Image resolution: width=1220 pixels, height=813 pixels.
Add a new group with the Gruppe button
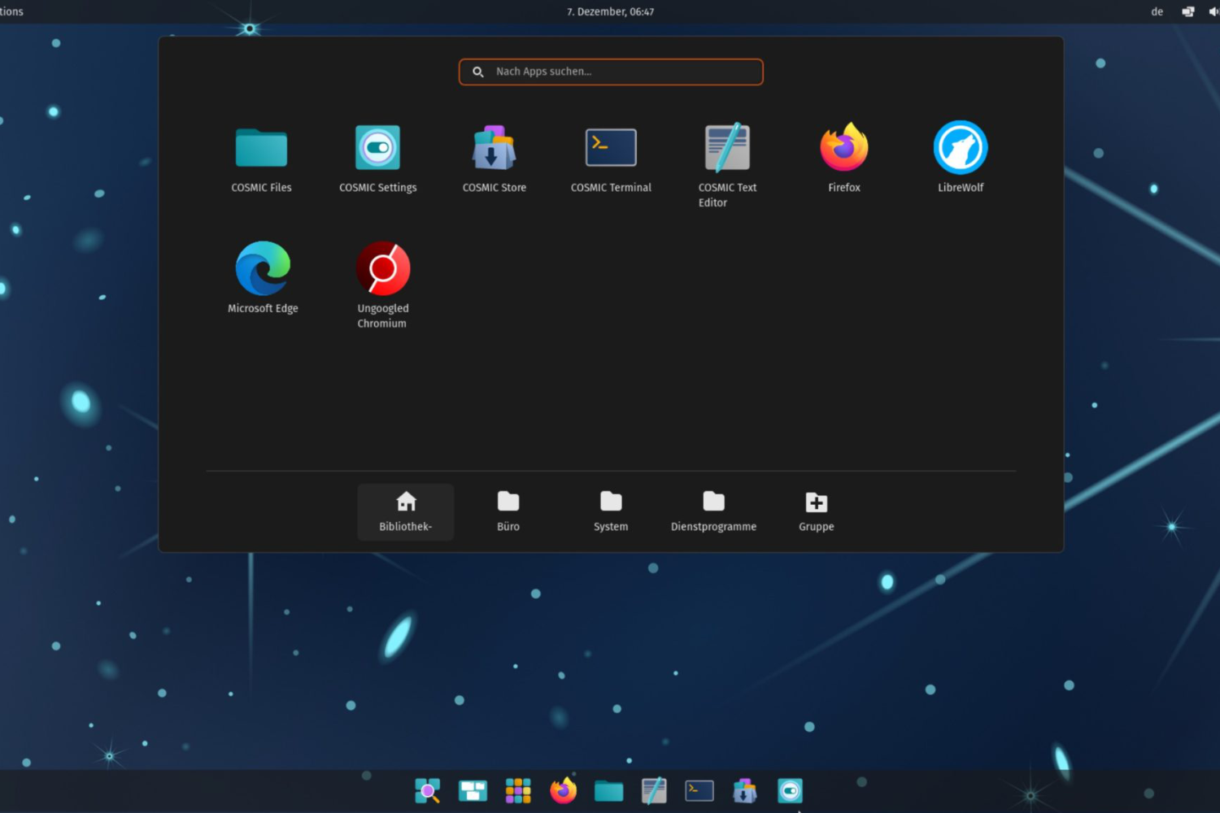click(817, 512)
